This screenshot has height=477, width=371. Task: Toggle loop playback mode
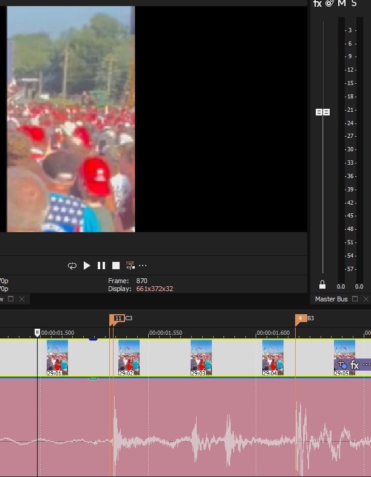pos(72,266)
